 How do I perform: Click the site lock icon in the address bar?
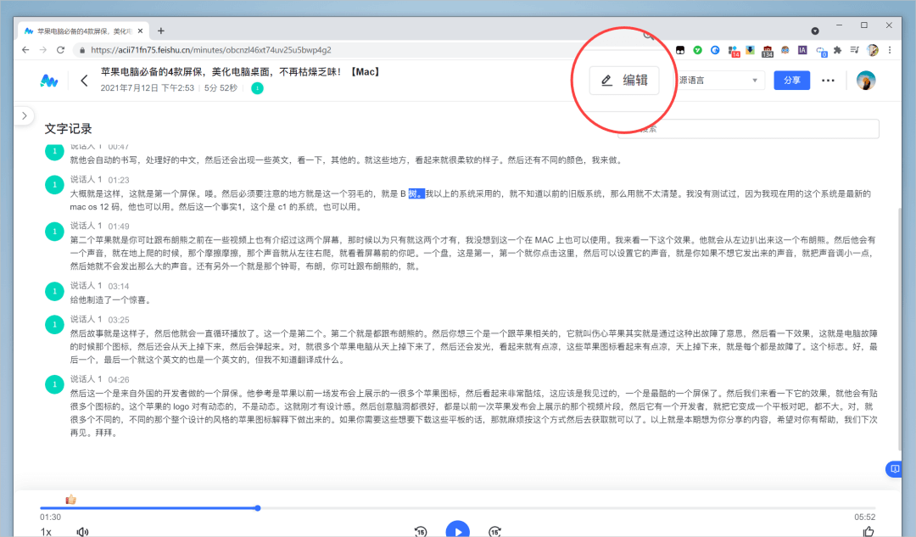81,50
